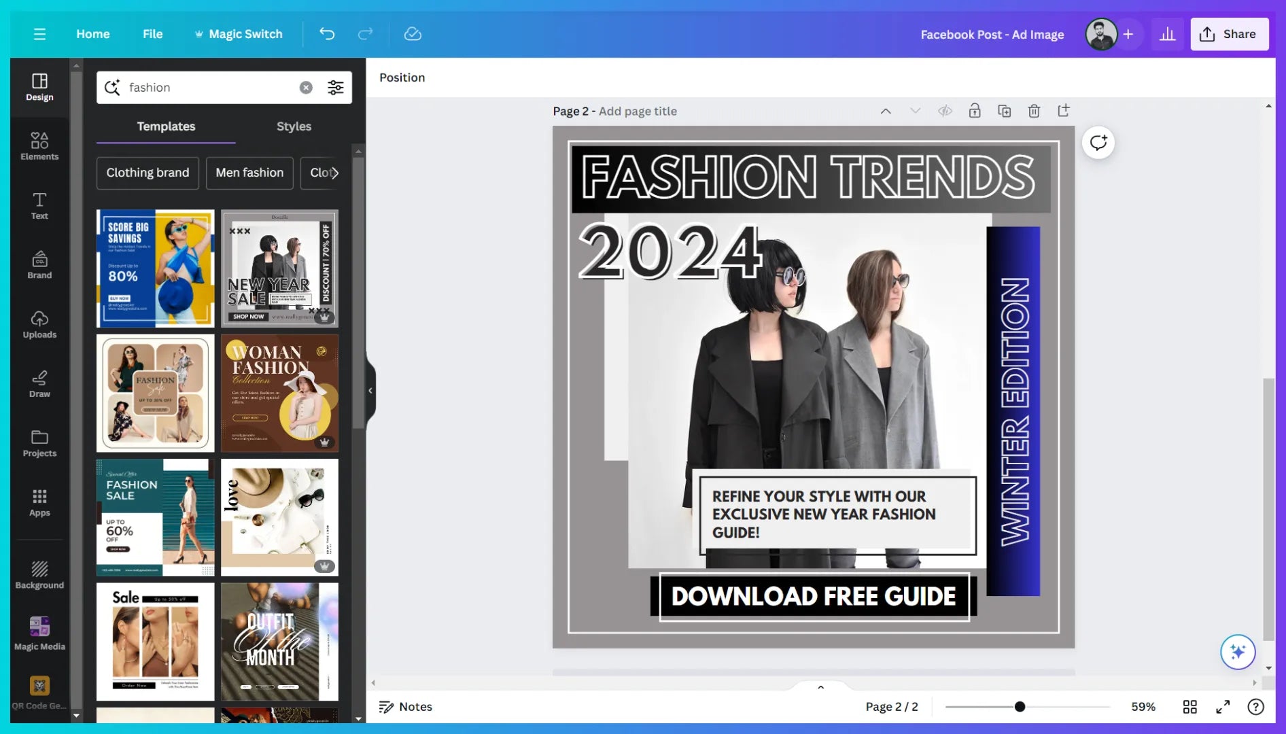Select the four-photo Fashion collage template
This screenshot has height=734, width=1286.
(x=155, y=393)
